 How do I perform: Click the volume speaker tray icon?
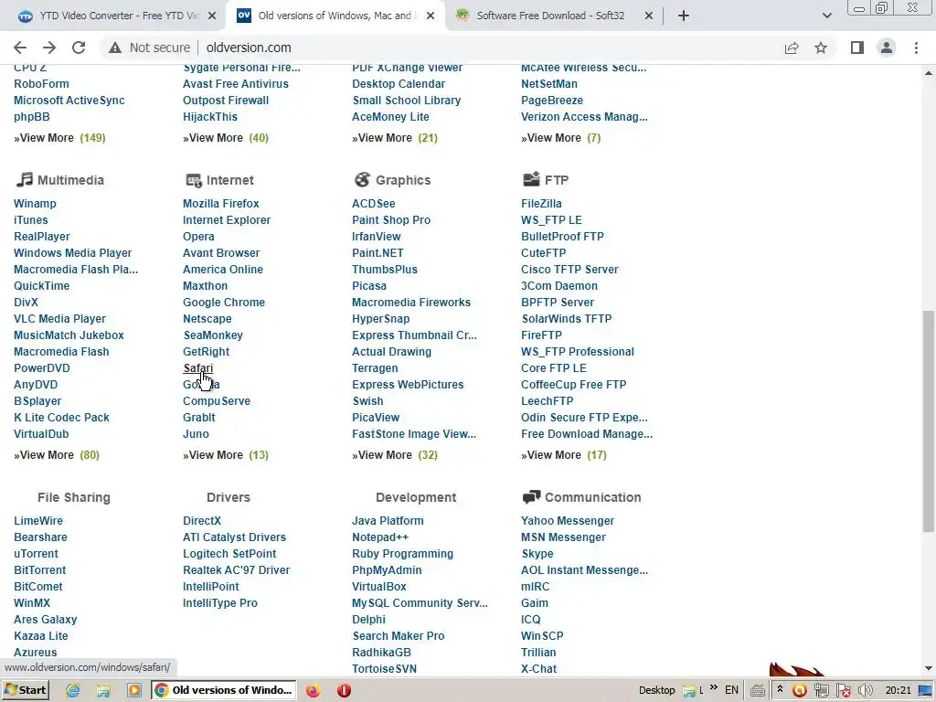coord(865,691)
